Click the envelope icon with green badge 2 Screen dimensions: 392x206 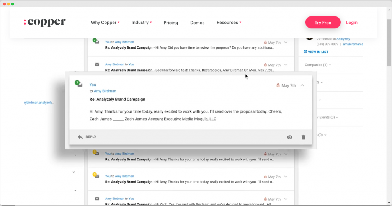(96, 41)
